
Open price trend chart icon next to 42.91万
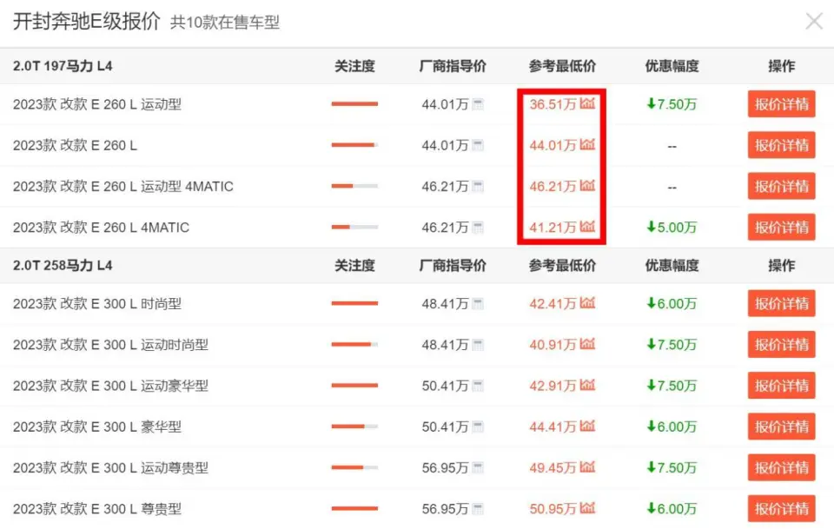(587, 385)
